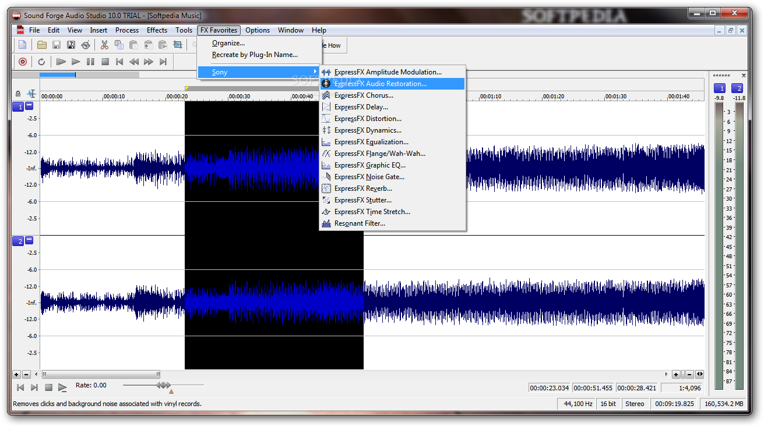Click the Open folder toolbar icon
This screenshot has width=764, height=427.
[x=42, y=45]
